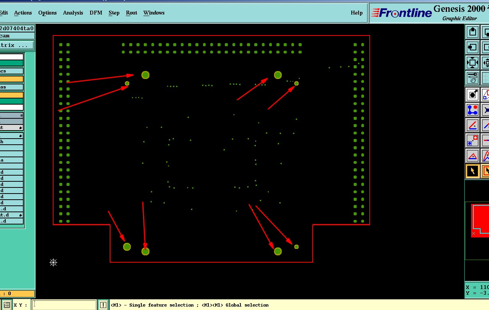Viewport: 489px width, 310px height.
Task: Click the 'Graphic Editor' title text
Action: [460, 18]
